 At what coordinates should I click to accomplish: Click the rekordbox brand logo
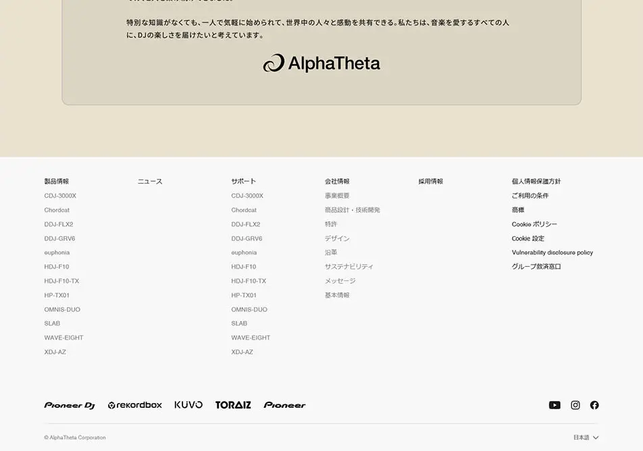pos(135,405)
